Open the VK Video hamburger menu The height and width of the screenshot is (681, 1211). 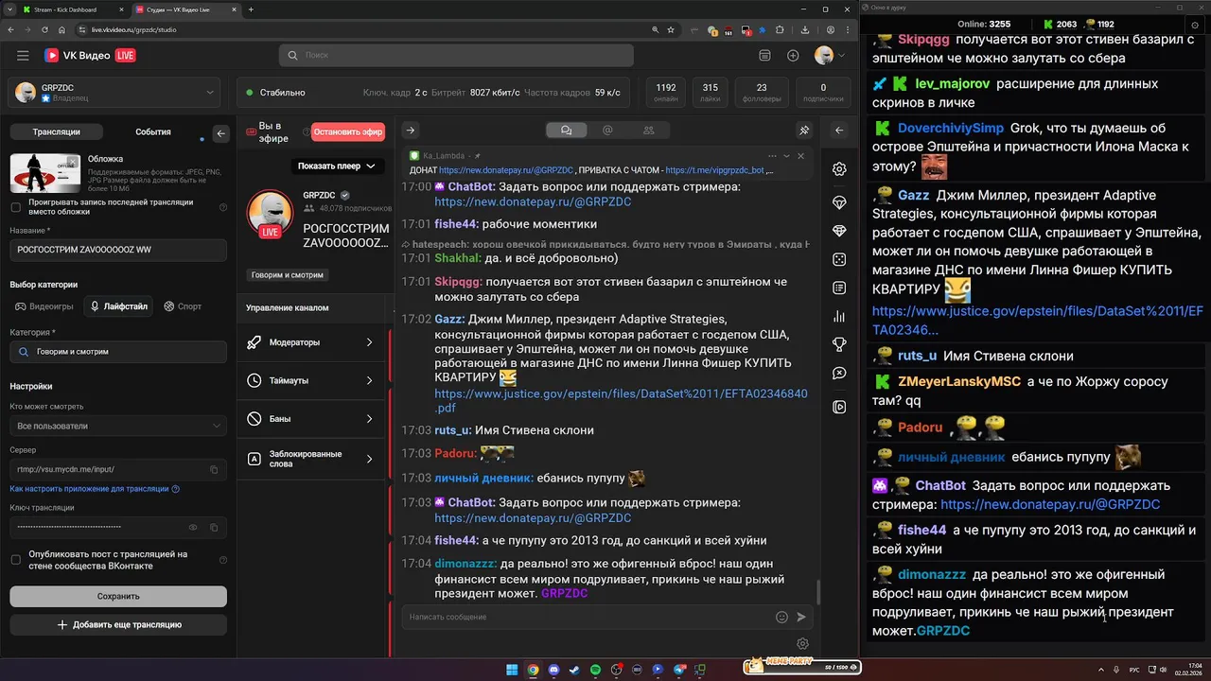pos(23,56)
